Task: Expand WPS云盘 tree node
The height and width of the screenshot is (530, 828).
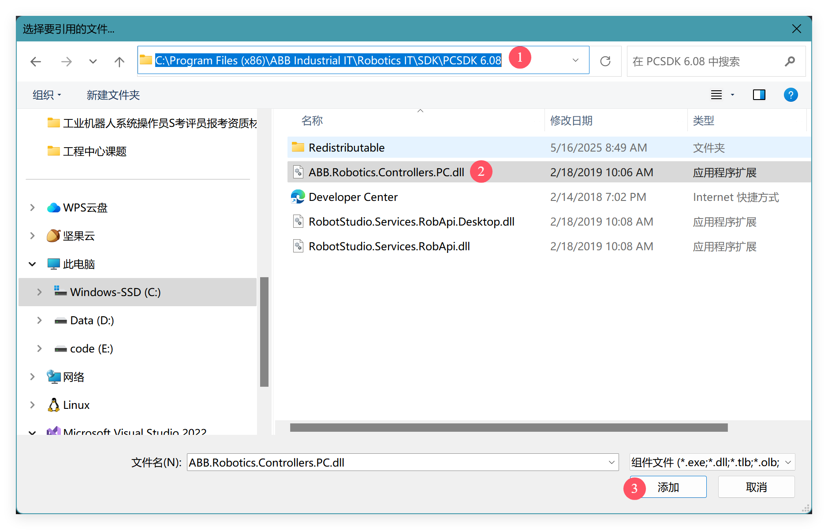Action: coord(32,208)
